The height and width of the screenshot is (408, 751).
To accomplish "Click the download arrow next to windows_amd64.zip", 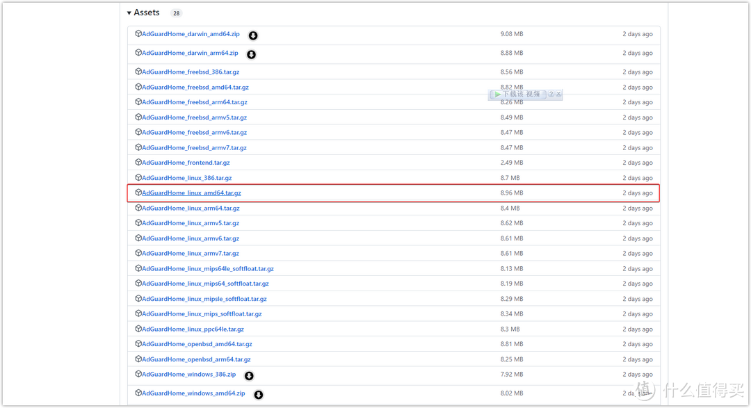I will 258,395.
